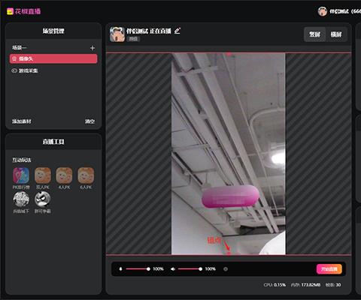This screenshot has width=361, height=300.
Task: Open the user avatar at top right
Action: click(x=323, y=11)
